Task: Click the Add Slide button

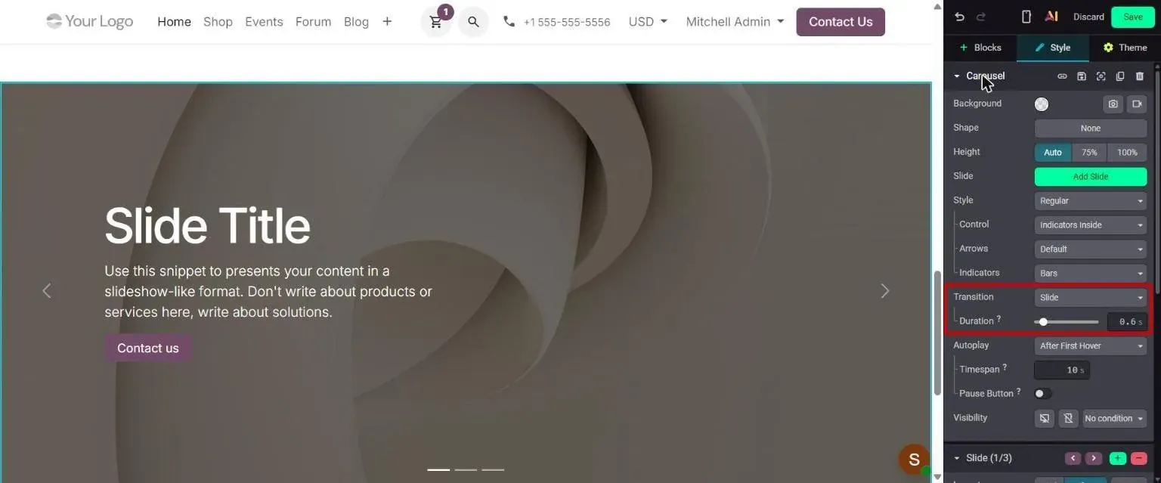Action: pyautogui.click(x=1091, y=177)
